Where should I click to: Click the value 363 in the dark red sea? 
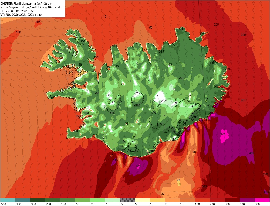(x=204, y=186)
